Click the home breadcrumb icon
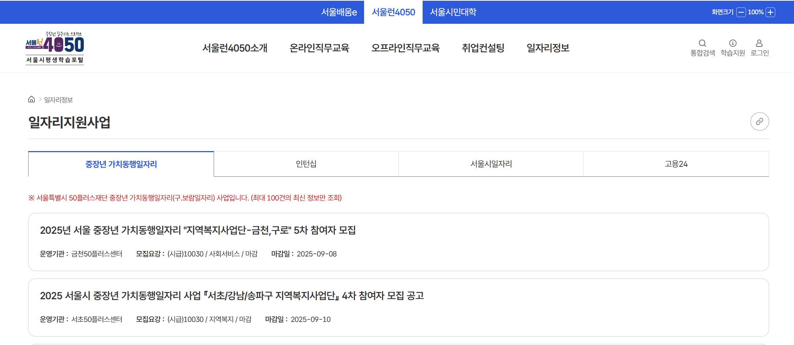 tap(31, 99)
